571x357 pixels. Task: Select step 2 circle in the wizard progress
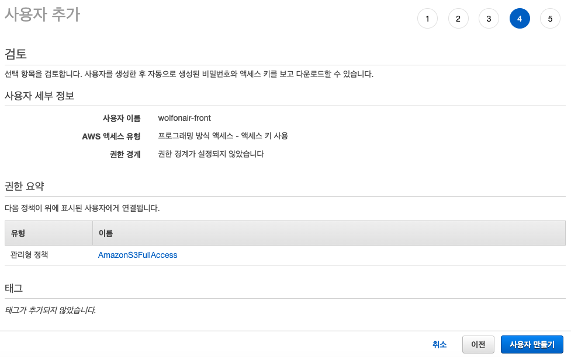[458, 18]
